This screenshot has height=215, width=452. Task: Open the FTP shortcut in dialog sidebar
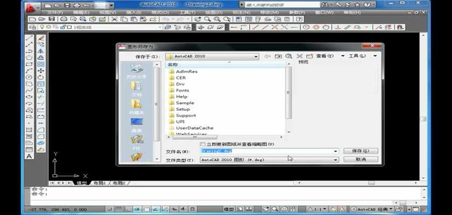(136, 143)
